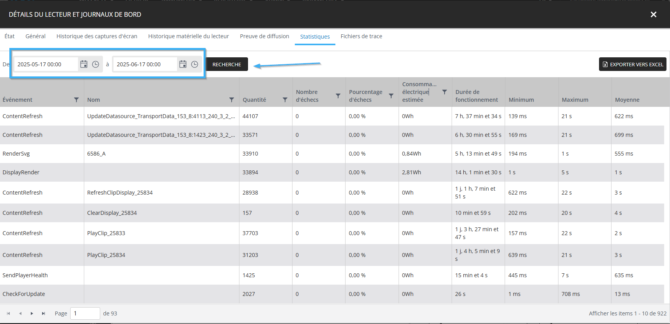The image size is (670, 324).
Task: Close the player details dialog
Action: [654, 14]
